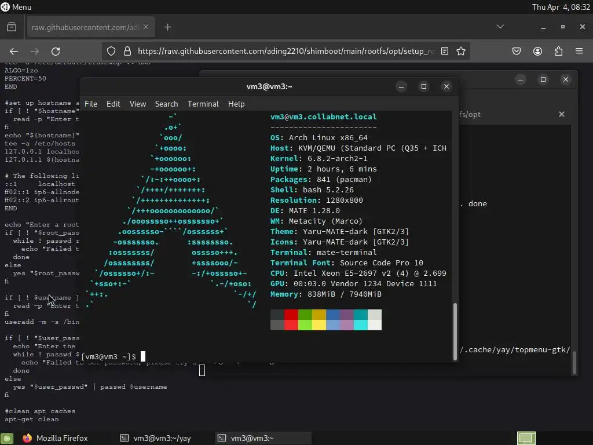Expand the list all tabs chevron
The width and height of the screenshot is (593, 445).
(x=500, y=27)
